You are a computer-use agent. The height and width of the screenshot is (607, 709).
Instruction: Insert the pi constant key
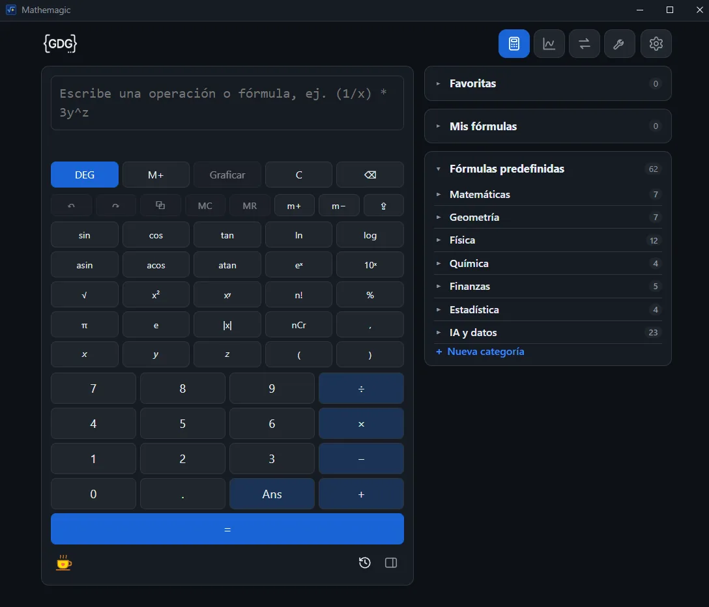point(85,325)
